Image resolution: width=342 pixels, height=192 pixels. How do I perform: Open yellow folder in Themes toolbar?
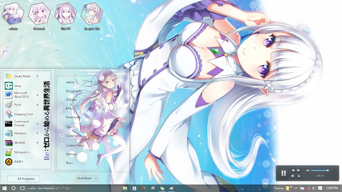tap(287, 188)
